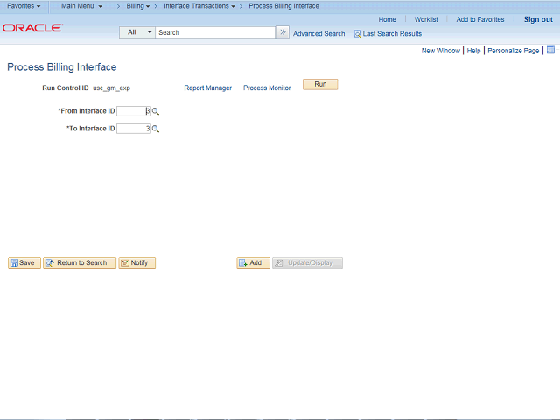
Task: Click the Process Billing Interface page heading
Action: point(62,67)
